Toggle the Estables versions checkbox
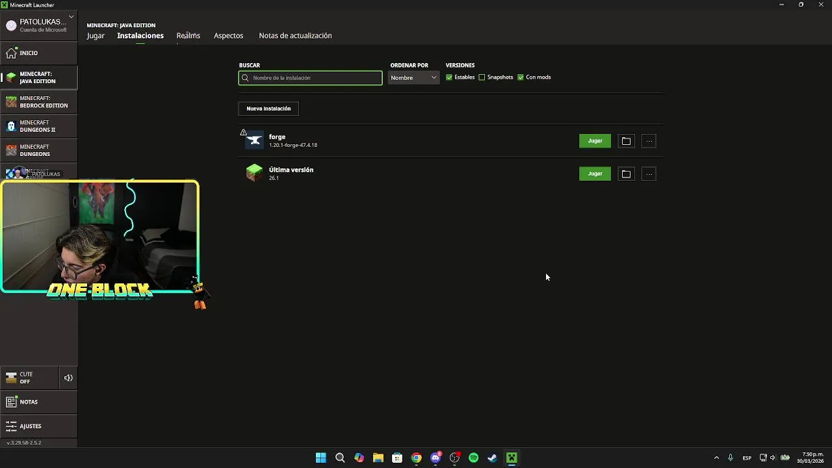 449,77
